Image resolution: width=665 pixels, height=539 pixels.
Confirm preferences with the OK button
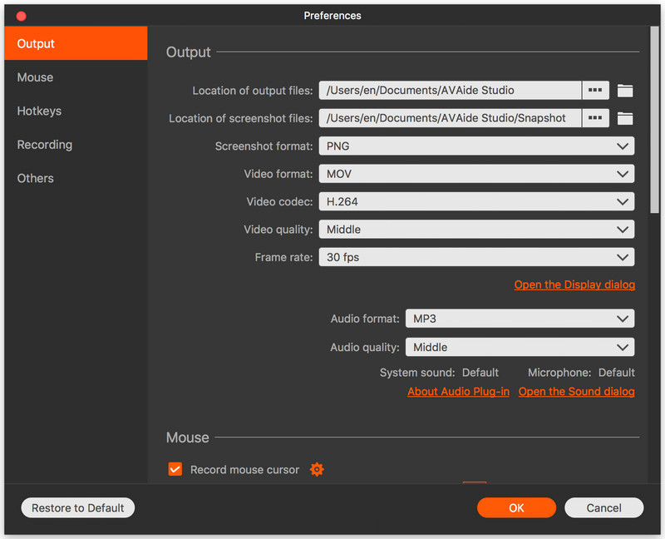pos(516,507)
